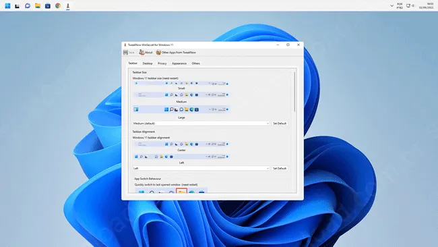
Task: Open task view icon in taskbar
Action: click(18, 6)
